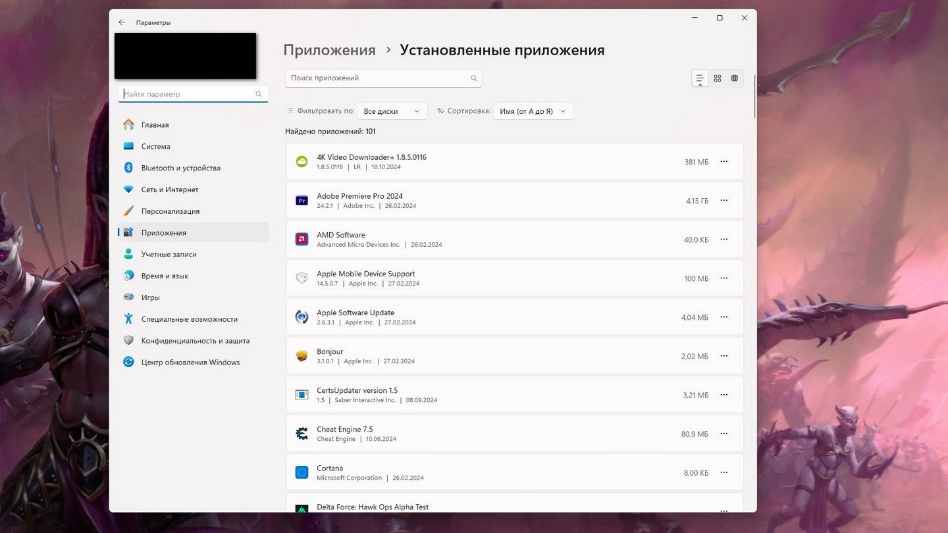Click the 4,15 ГБ size value

click(697, 201)
